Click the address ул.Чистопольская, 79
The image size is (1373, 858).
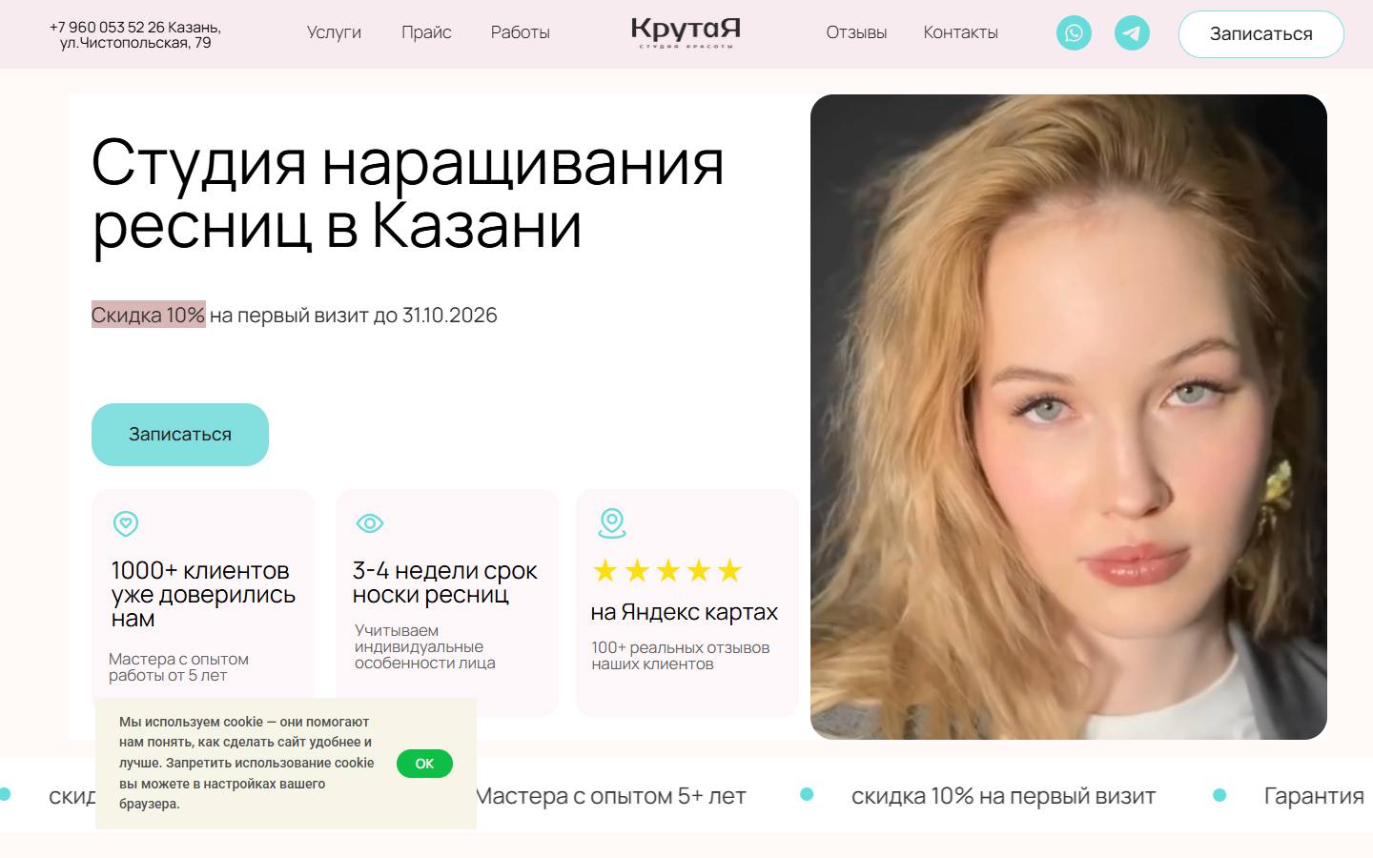tap(135, 43)
